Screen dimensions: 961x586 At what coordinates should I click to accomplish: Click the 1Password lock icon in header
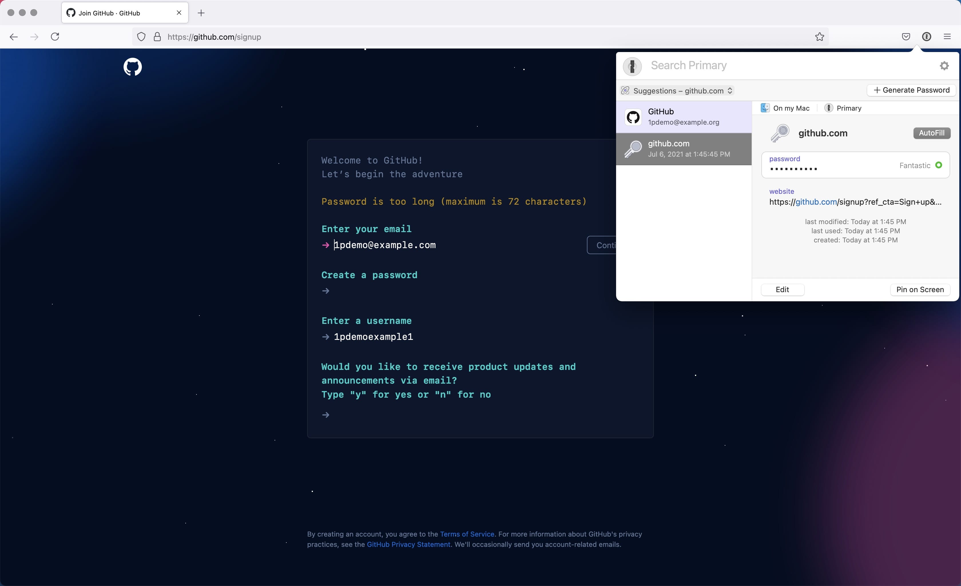tap(927, 36)
